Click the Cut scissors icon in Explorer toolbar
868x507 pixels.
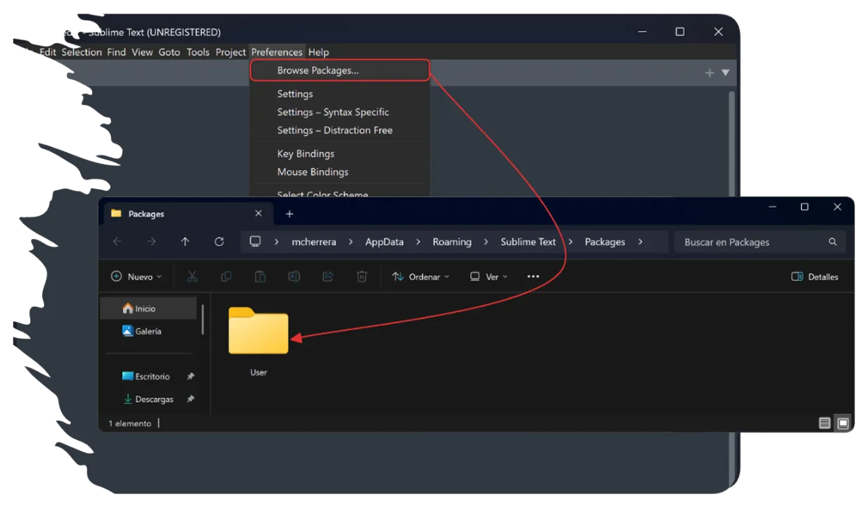192,276
